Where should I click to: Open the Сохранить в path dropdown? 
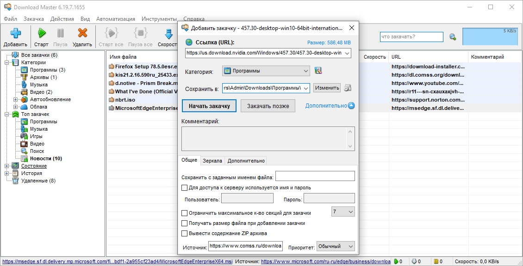306,88
